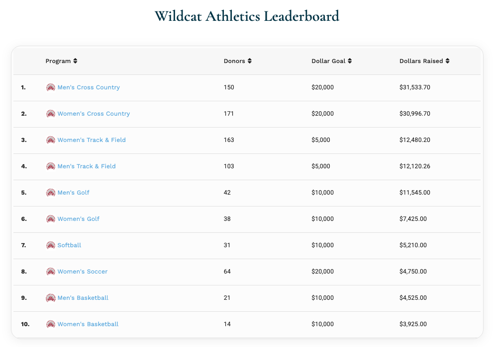Open the Women's Golf program link
The height and width of the screenshot is (347, 495).
[79, 219]
